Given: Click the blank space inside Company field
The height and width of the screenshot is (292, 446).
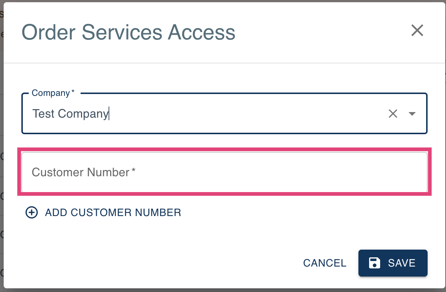Looking at the screenshot, I should [247, 114].
